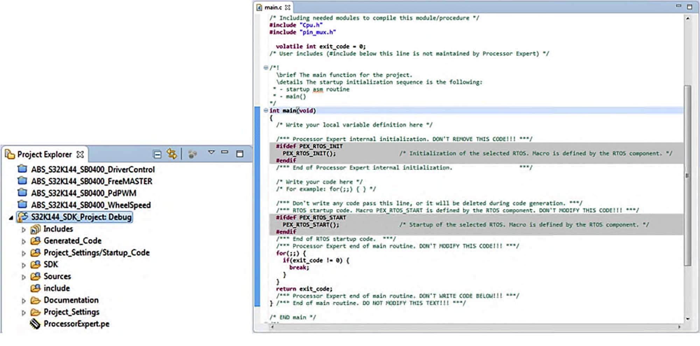Close the main.c editor tab

coord(287,7)
